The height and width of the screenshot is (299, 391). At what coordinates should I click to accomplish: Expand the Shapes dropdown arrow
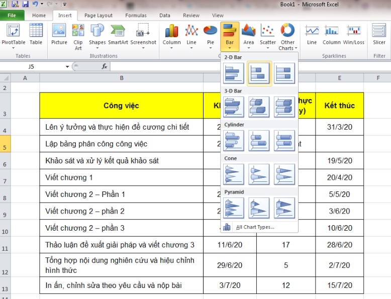pyautogui.click(x=97, y=48)
